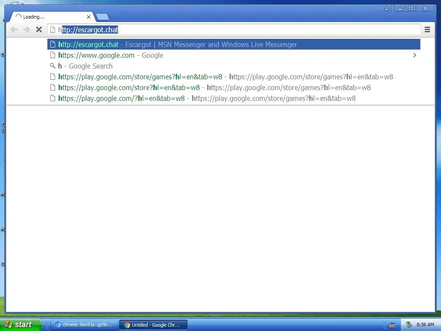Select the http://escargot.chat Escargot suggestion

pyautogui.click(x=234, y=44)
